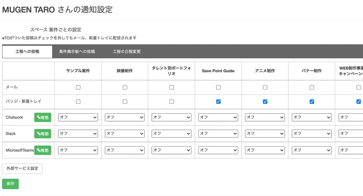Image resolution: width=363 pixels, height=196 pixels.
Task: Uncheck バッジ・新着トレイ for アニメ制作
Action: [x=265, y=102]
